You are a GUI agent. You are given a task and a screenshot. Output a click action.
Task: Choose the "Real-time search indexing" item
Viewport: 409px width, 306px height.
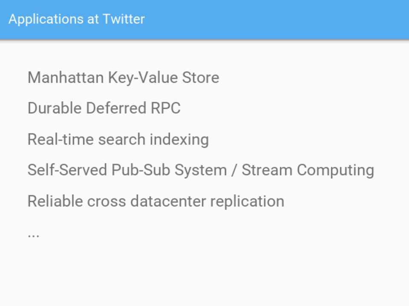[118, 139]
